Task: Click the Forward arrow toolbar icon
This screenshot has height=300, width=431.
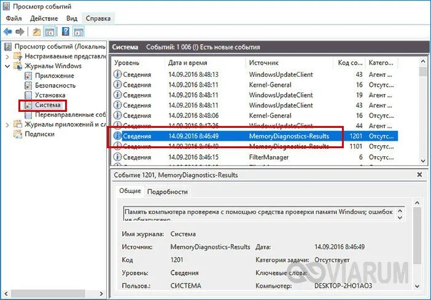Action: 20,31
